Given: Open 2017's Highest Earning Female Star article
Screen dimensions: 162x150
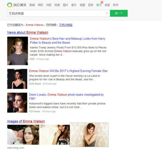Looking at the screenshot, I should (x=68, y=71).
